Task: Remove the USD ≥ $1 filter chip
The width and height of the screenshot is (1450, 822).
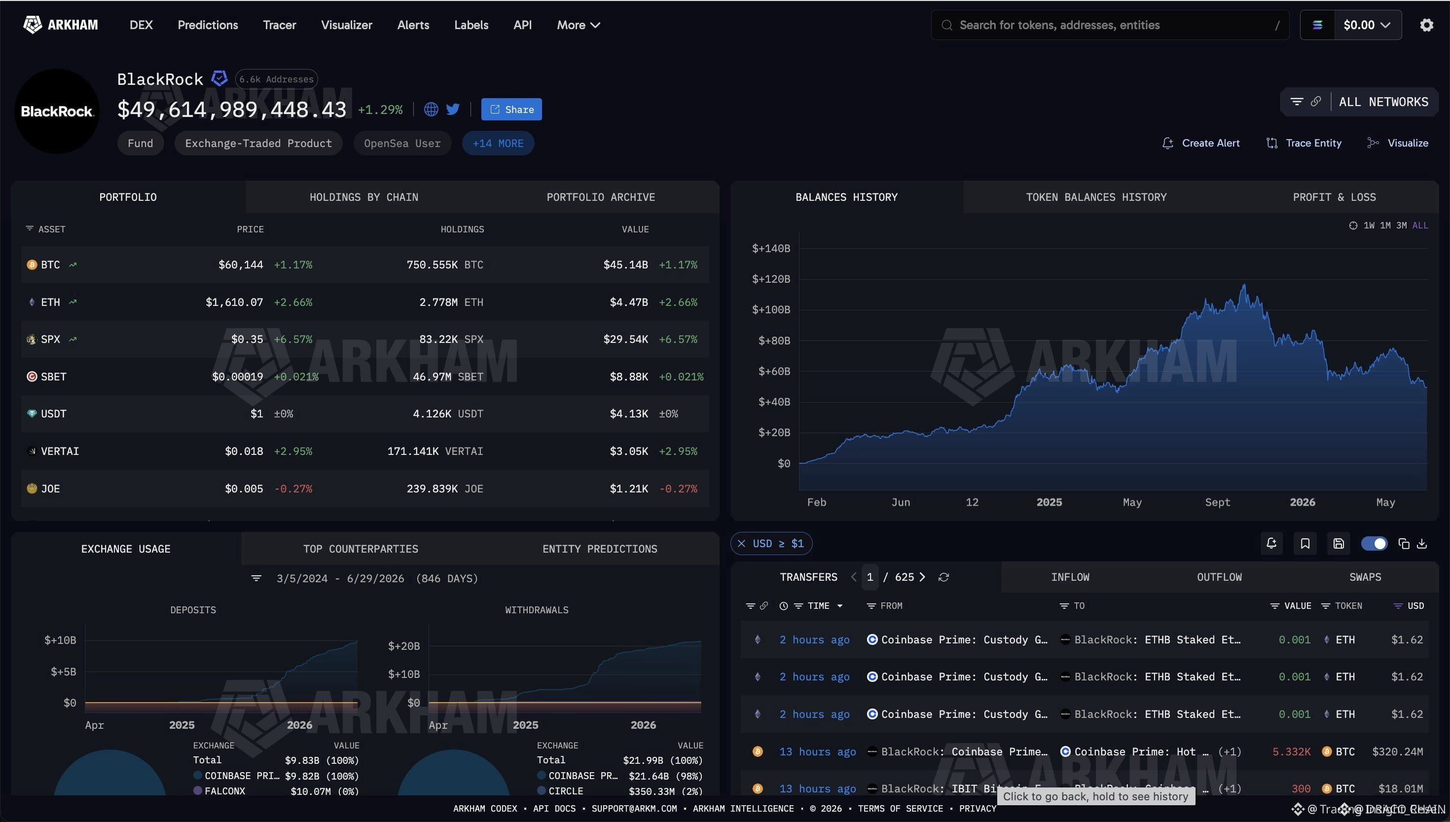Action: [x=741, y=543]
